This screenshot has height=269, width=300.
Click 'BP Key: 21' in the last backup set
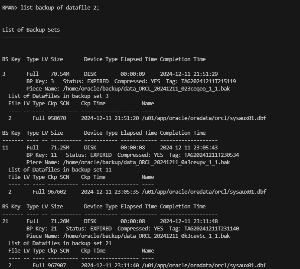[x=42, y=229]
